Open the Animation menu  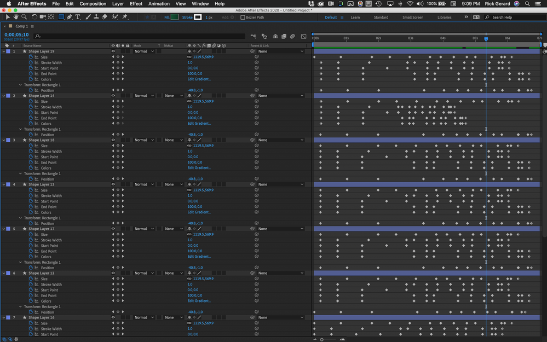159,3
